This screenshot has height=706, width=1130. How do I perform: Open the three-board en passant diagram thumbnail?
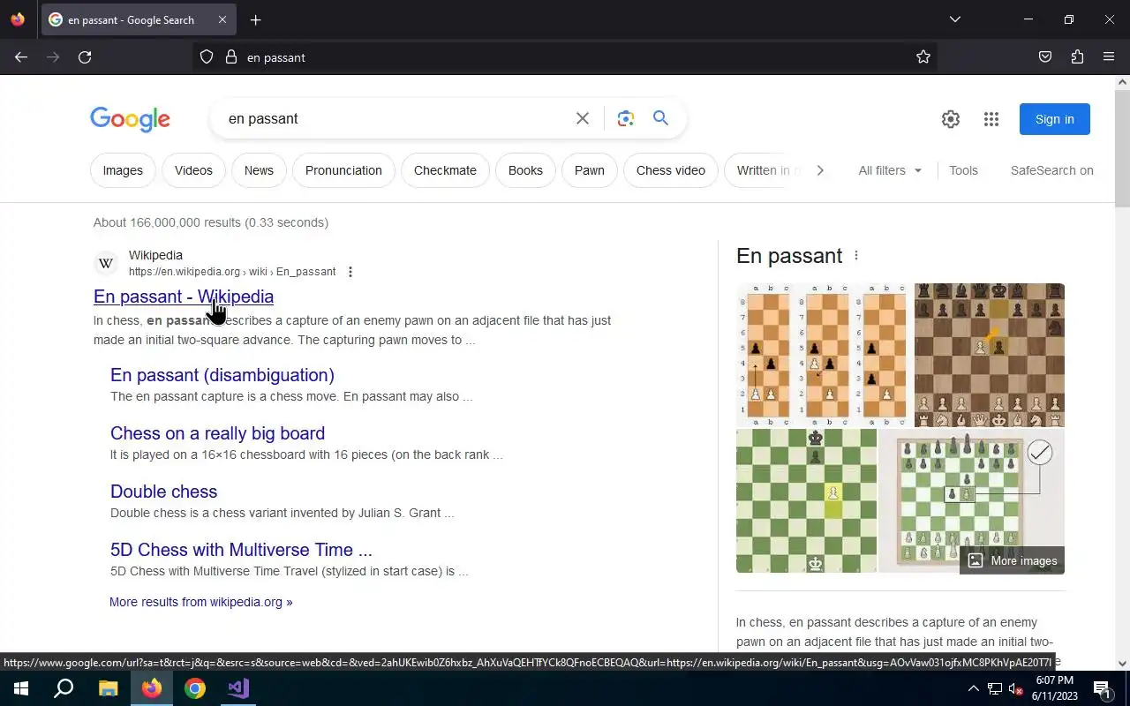[824, 355]
